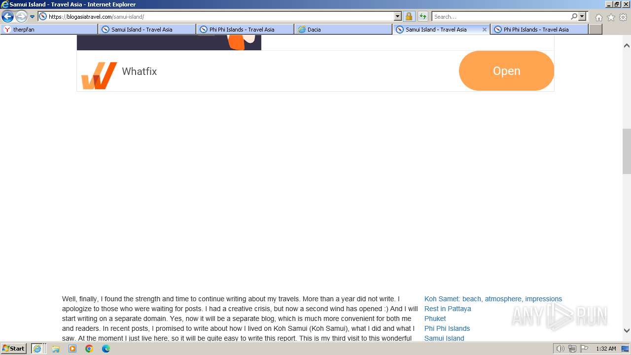This screenshot has width=631, height=355.
Task: Click the Forward navigation arrow
Action: 21,16
